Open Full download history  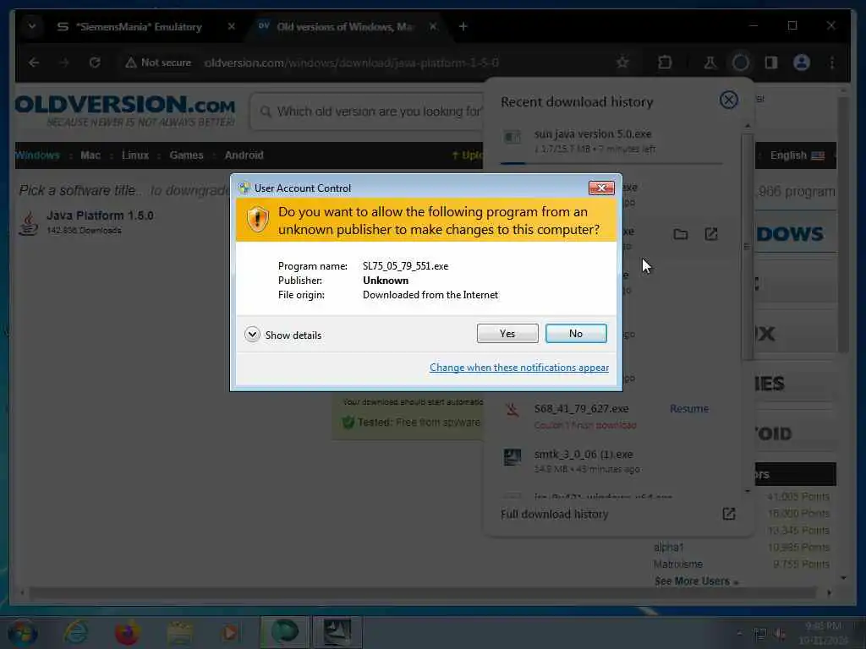[x=555, y=515]
